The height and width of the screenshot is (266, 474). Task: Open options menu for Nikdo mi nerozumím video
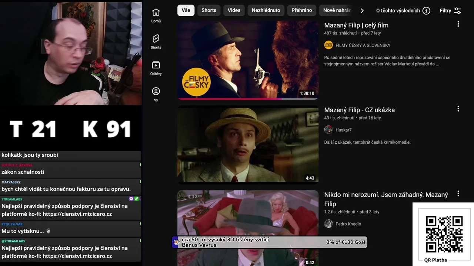458,194
